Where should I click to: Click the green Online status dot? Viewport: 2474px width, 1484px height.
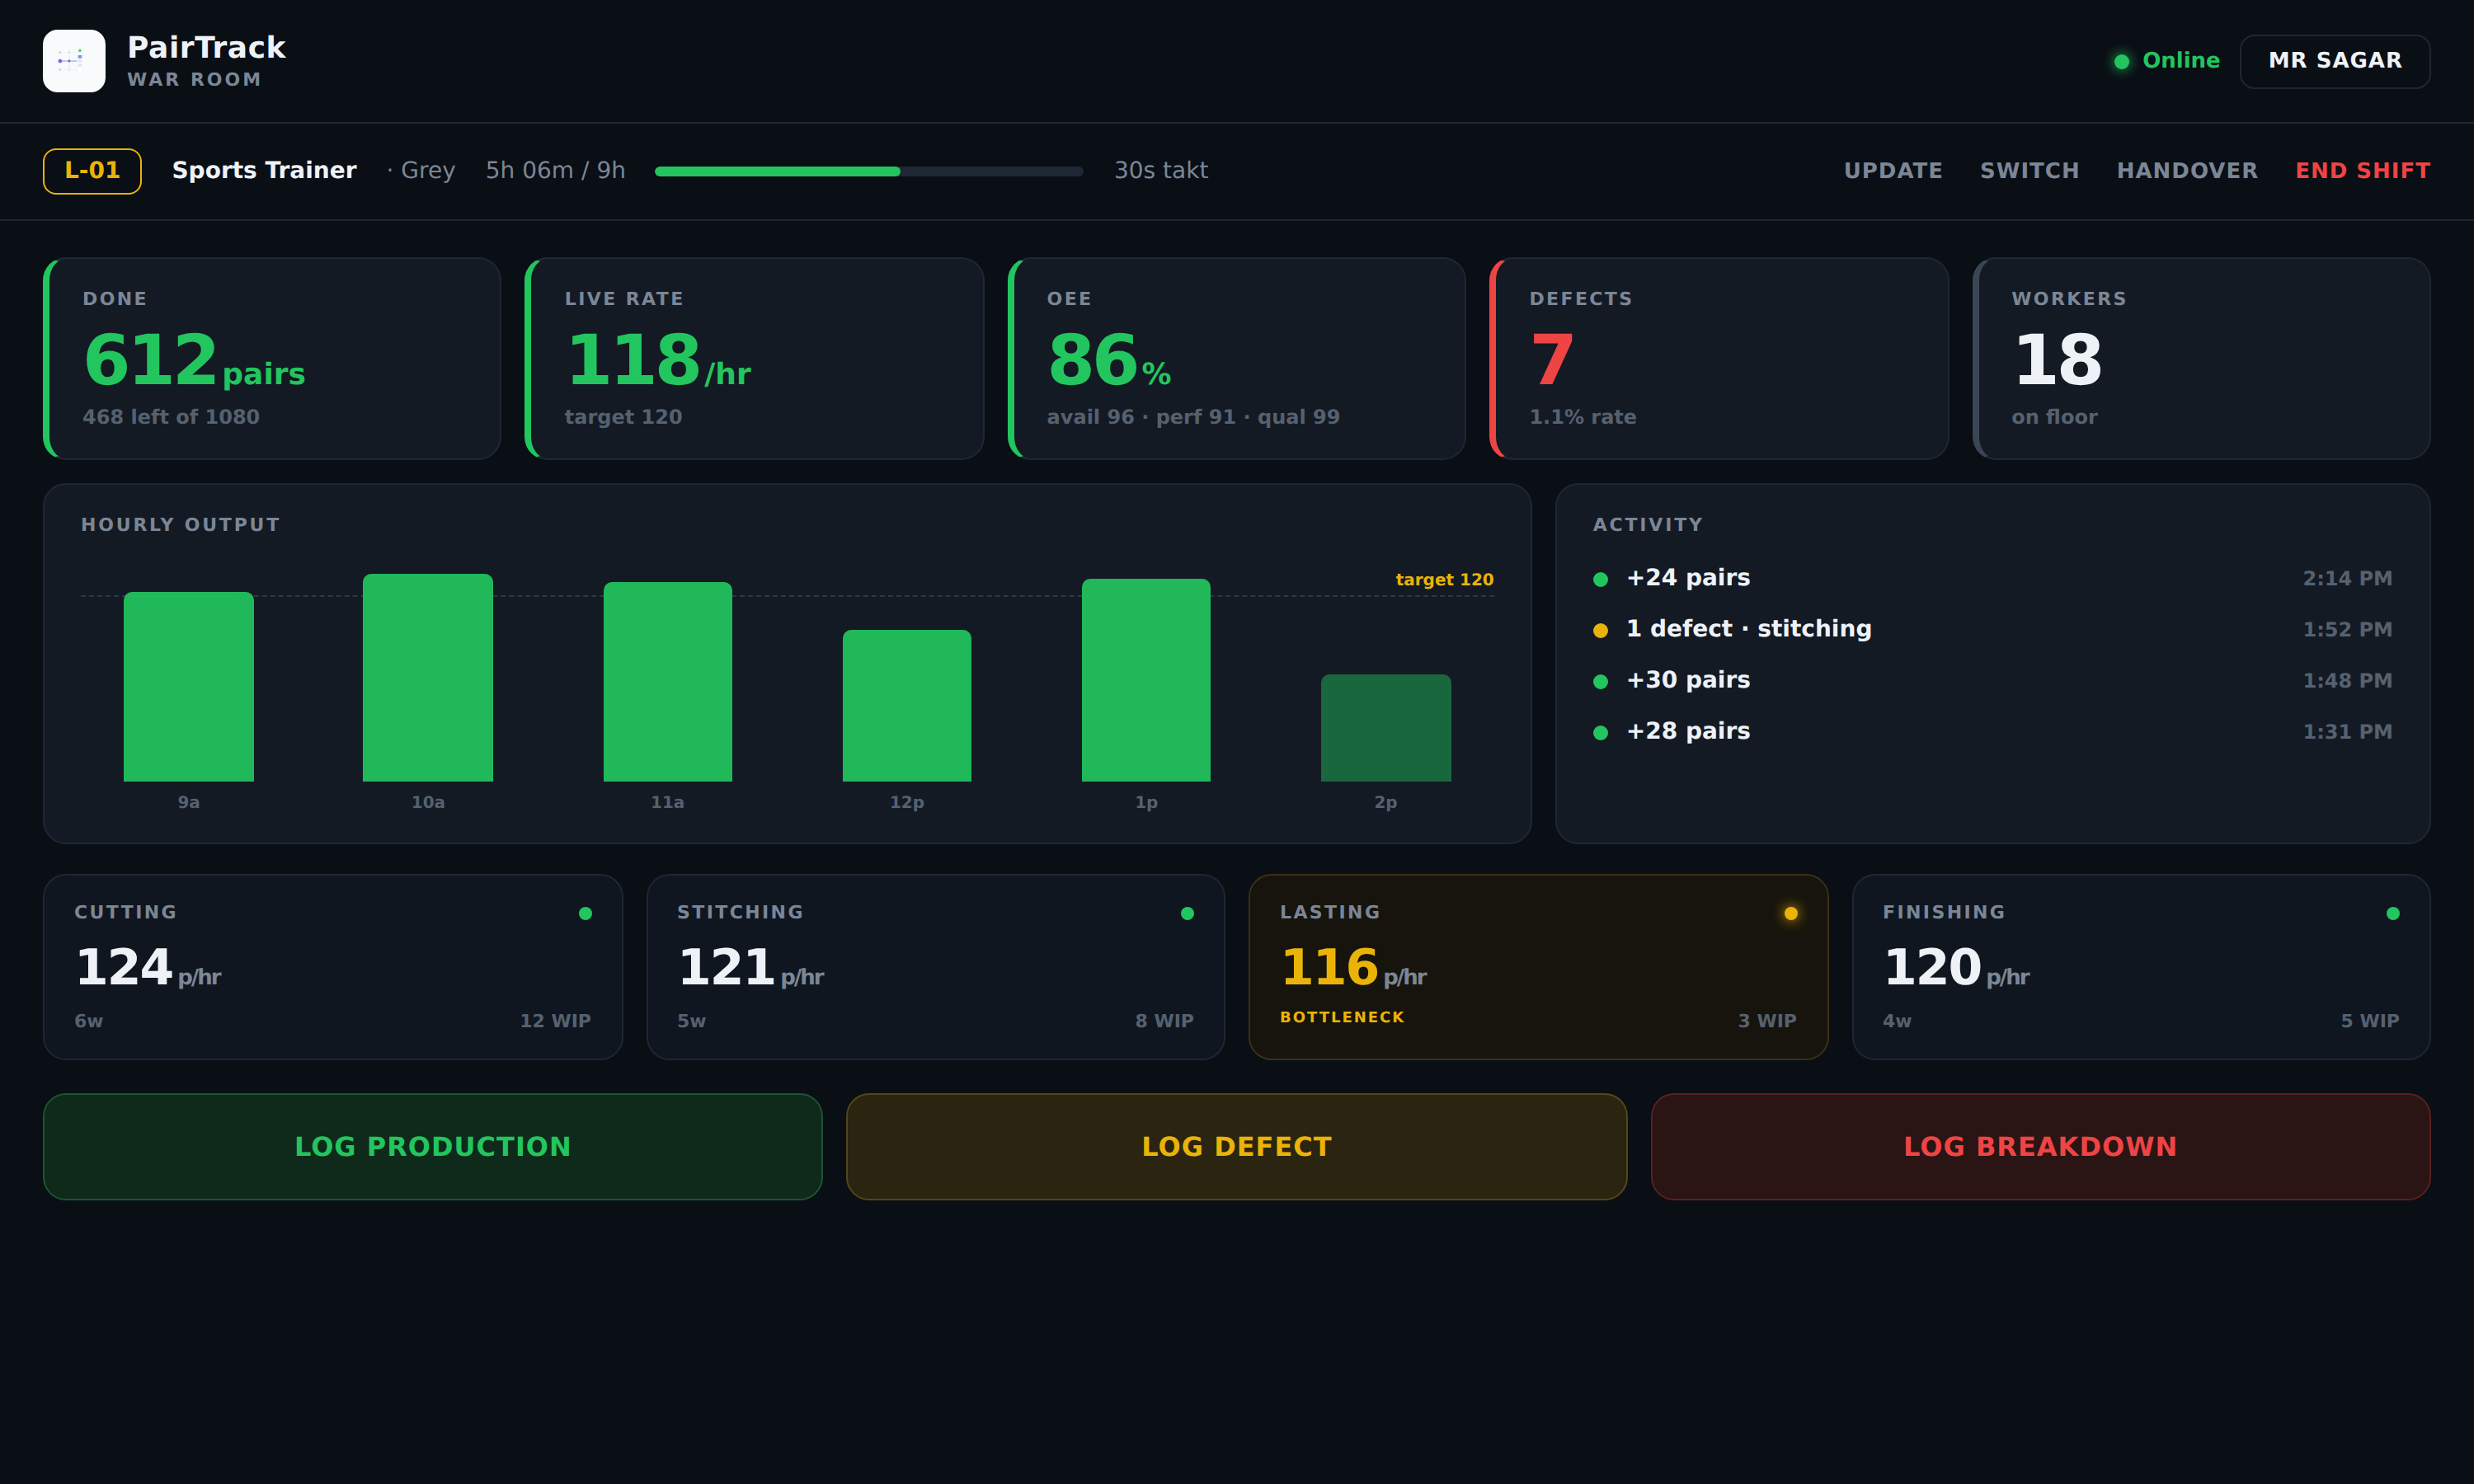pyautogui.click(x=2121, y=62)
